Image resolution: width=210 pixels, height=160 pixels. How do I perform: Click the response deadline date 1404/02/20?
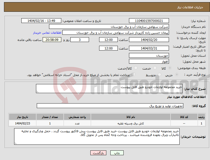click(149, 40)
